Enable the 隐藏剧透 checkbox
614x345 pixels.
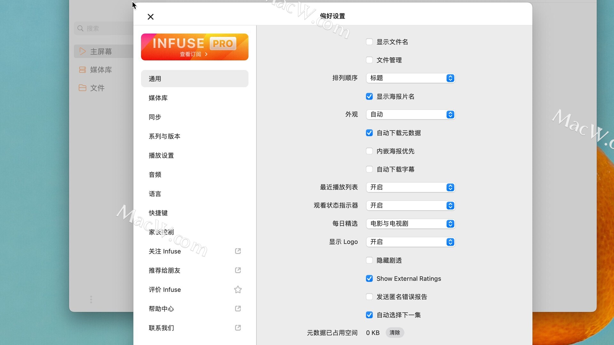click(369, 260)
